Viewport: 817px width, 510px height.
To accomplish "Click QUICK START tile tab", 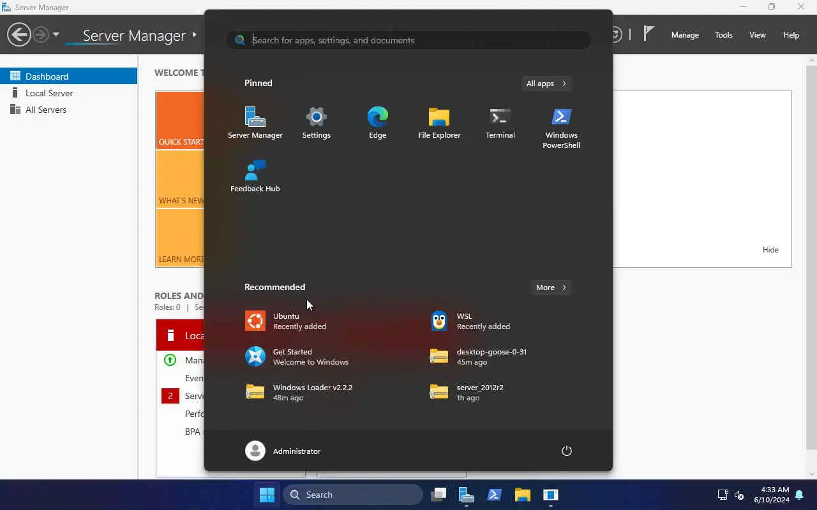I will [x=181, y=121].
